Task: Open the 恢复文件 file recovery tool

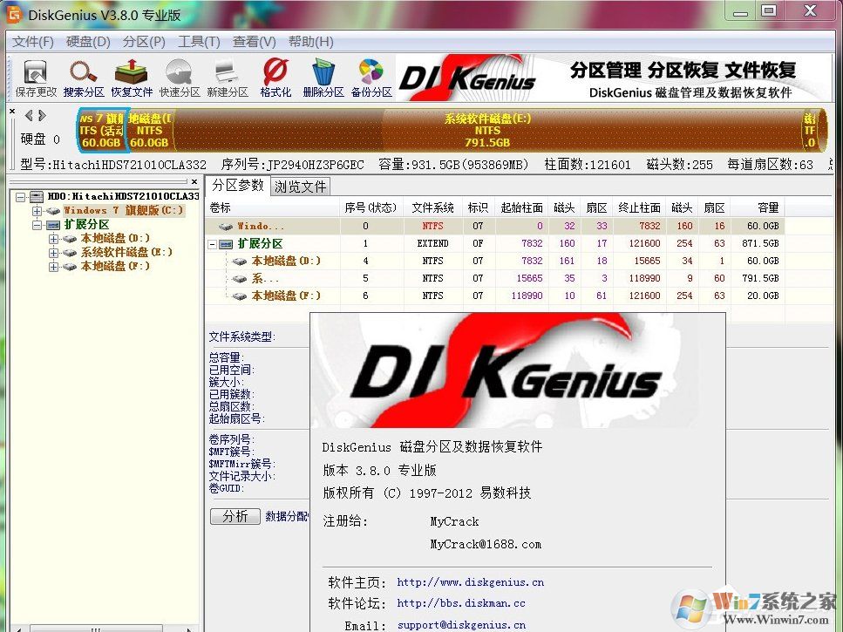Action: (131, 76)
